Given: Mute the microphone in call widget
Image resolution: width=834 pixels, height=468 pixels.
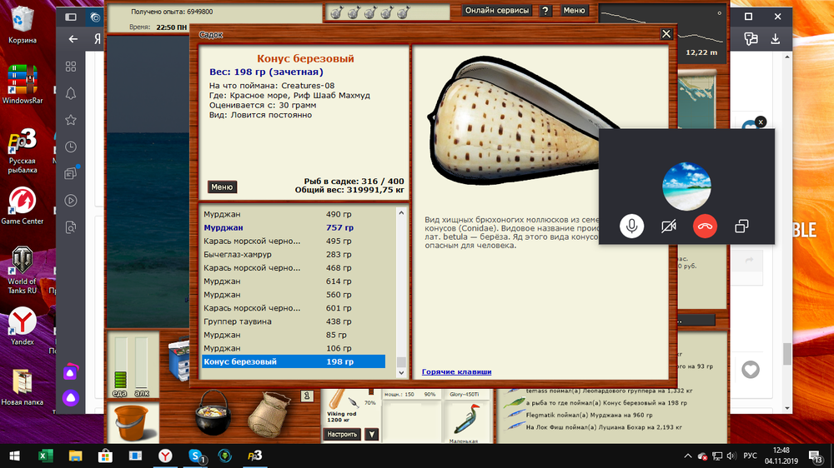Looking at the screenshot, I should [x=632, y=226].
